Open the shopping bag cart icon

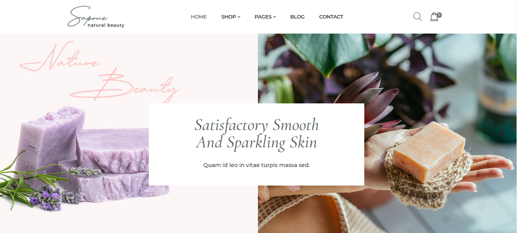pos(434,17)
